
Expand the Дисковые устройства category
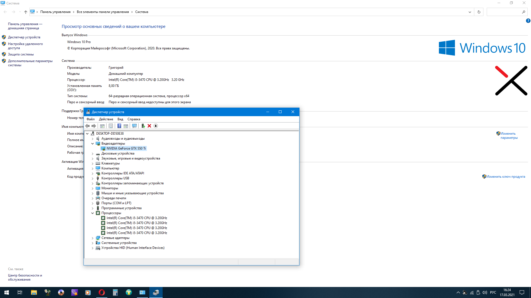(x=93, y=153)
